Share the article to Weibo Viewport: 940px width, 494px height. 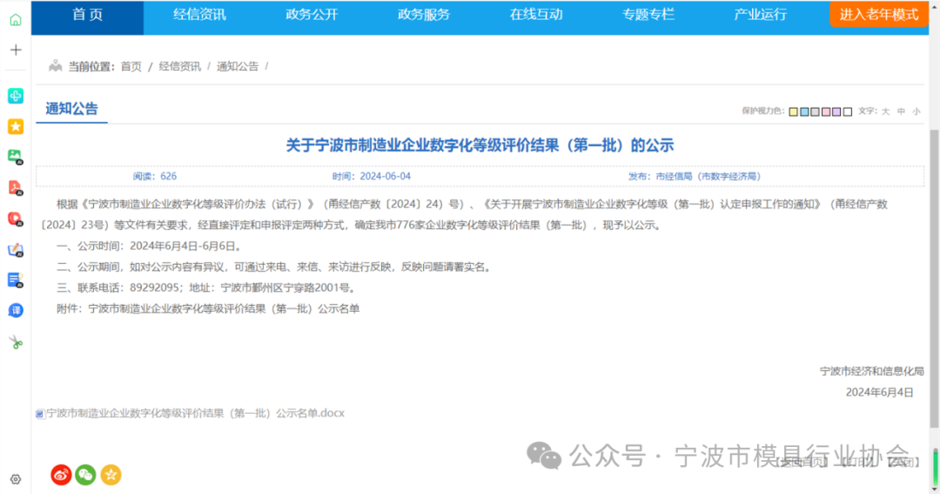click(61, 475)
